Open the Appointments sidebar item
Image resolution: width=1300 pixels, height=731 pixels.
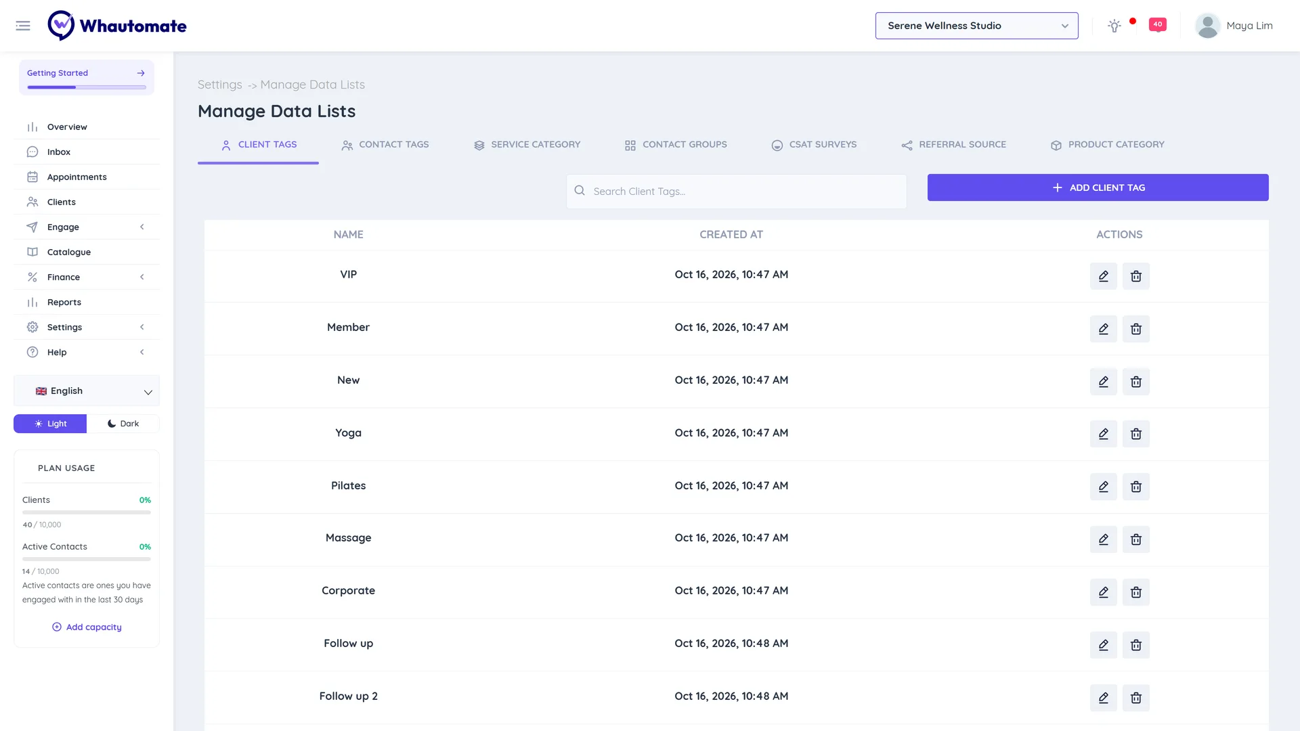click(87, 177)
